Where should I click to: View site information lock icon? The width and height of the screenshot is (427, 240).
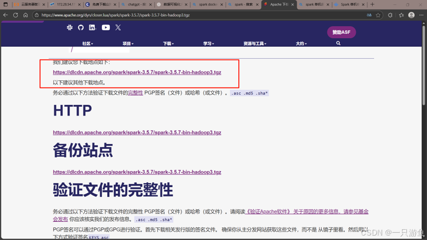point(37,15)
